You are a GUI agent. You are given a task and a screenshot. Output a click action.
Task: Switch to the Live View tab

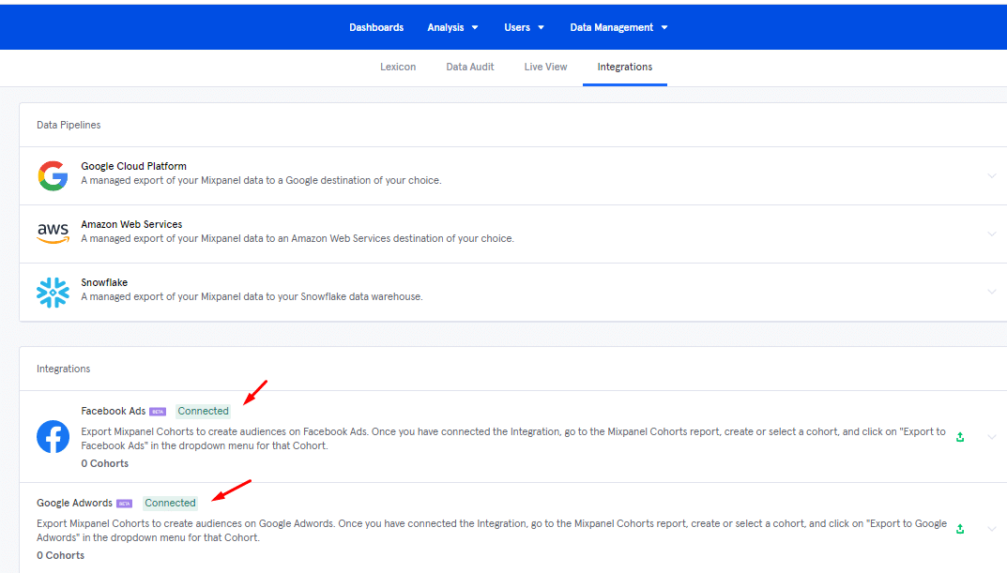pyautogui.click(x=546, y=67)
